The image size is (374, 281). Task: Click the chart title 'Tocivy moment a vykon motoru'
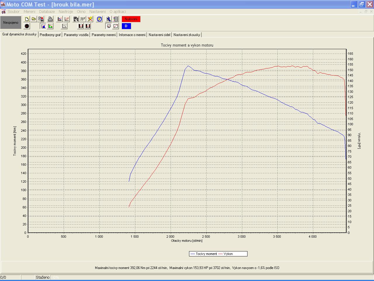tap(187, 45)
